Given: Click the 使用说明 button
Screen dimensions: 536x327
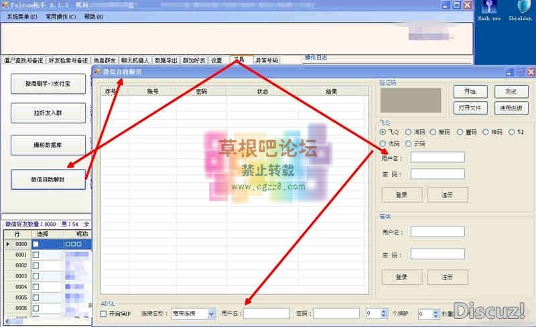Looking at the screenshot, I should pos(511,108).
